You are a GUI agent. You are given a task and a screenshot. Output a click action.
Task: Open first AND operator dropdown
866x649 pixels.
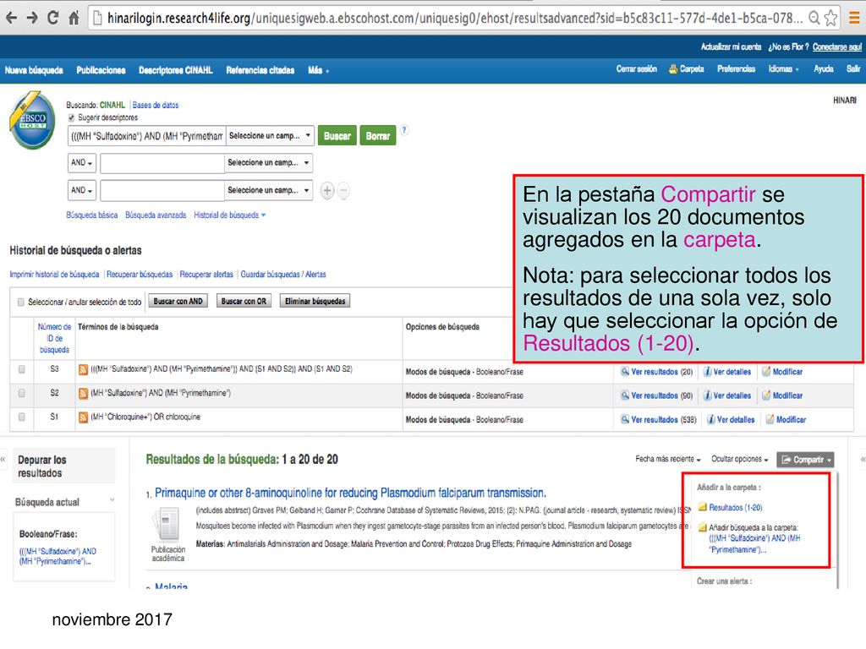82,163
